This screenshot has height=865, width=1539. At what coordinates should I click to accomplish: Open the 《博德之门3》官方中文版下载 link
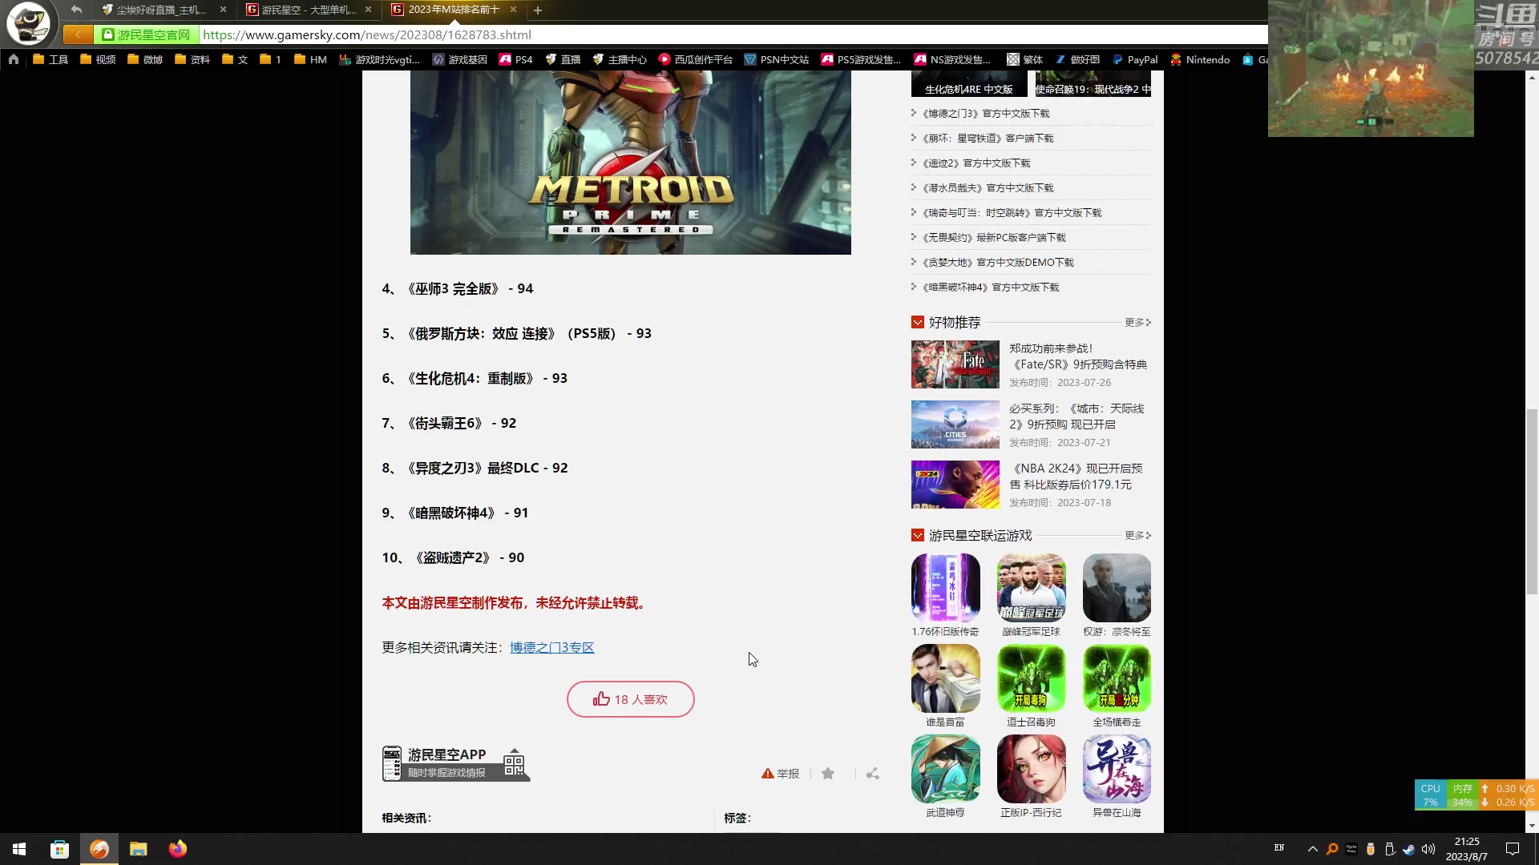[986, 114]
